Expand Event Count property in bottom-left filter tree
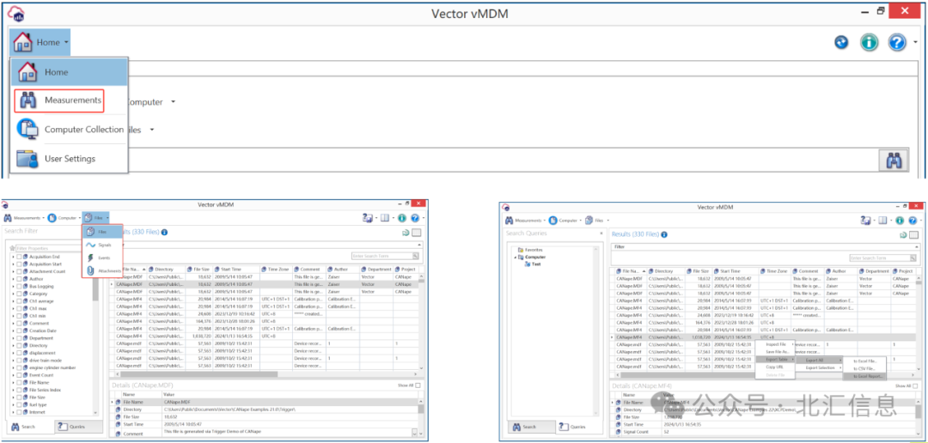Image resolution: width=928 pixels, height=443 pixels. (12, 375)
